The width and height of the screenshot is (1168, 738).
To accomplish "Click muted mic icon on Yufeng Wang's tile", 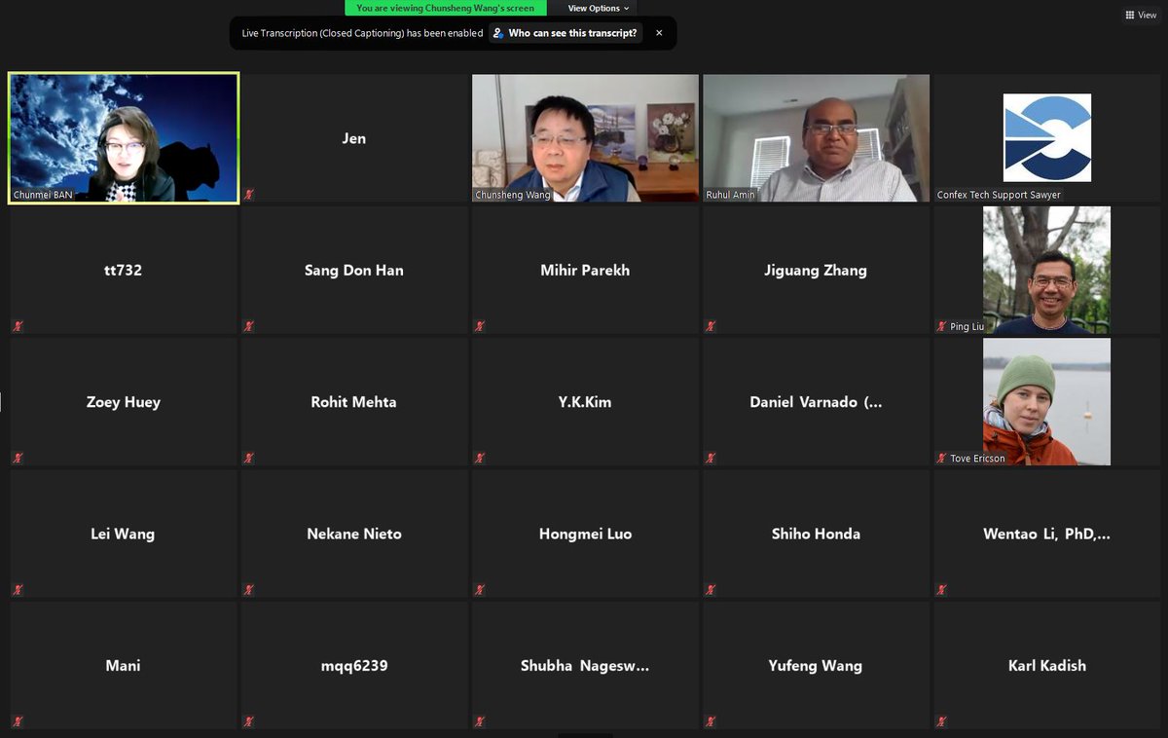I will tap(711, 721).
